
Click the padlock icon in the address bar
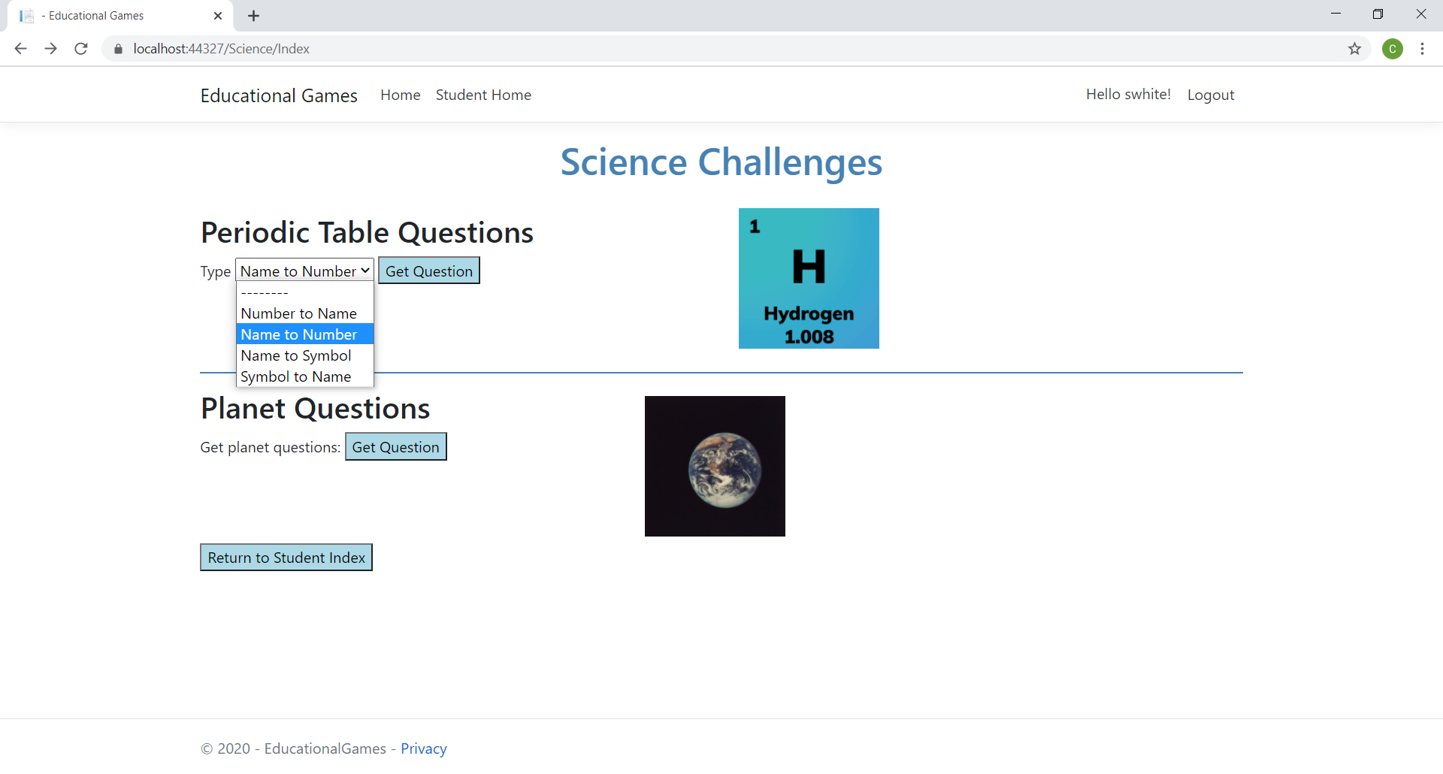tap(117, 48)
